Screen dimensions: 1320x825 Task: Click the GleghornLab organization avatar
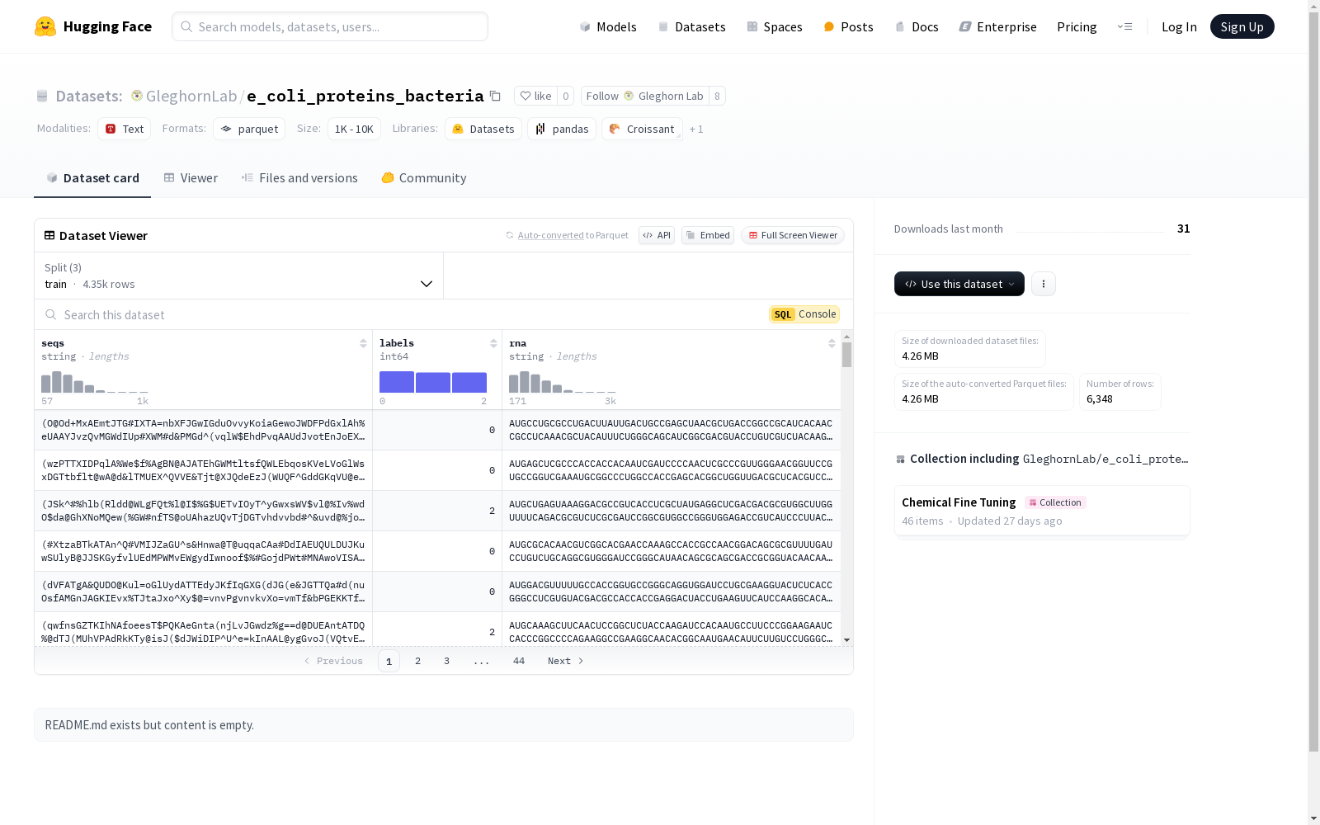coord(137,96)
